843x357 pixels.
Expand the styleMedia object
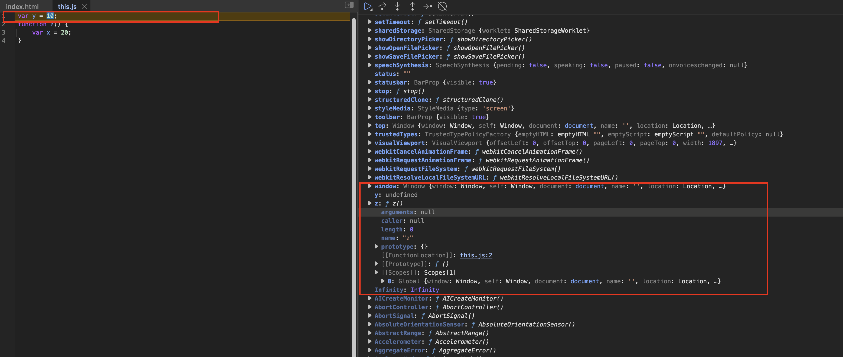tap(370, 108)
